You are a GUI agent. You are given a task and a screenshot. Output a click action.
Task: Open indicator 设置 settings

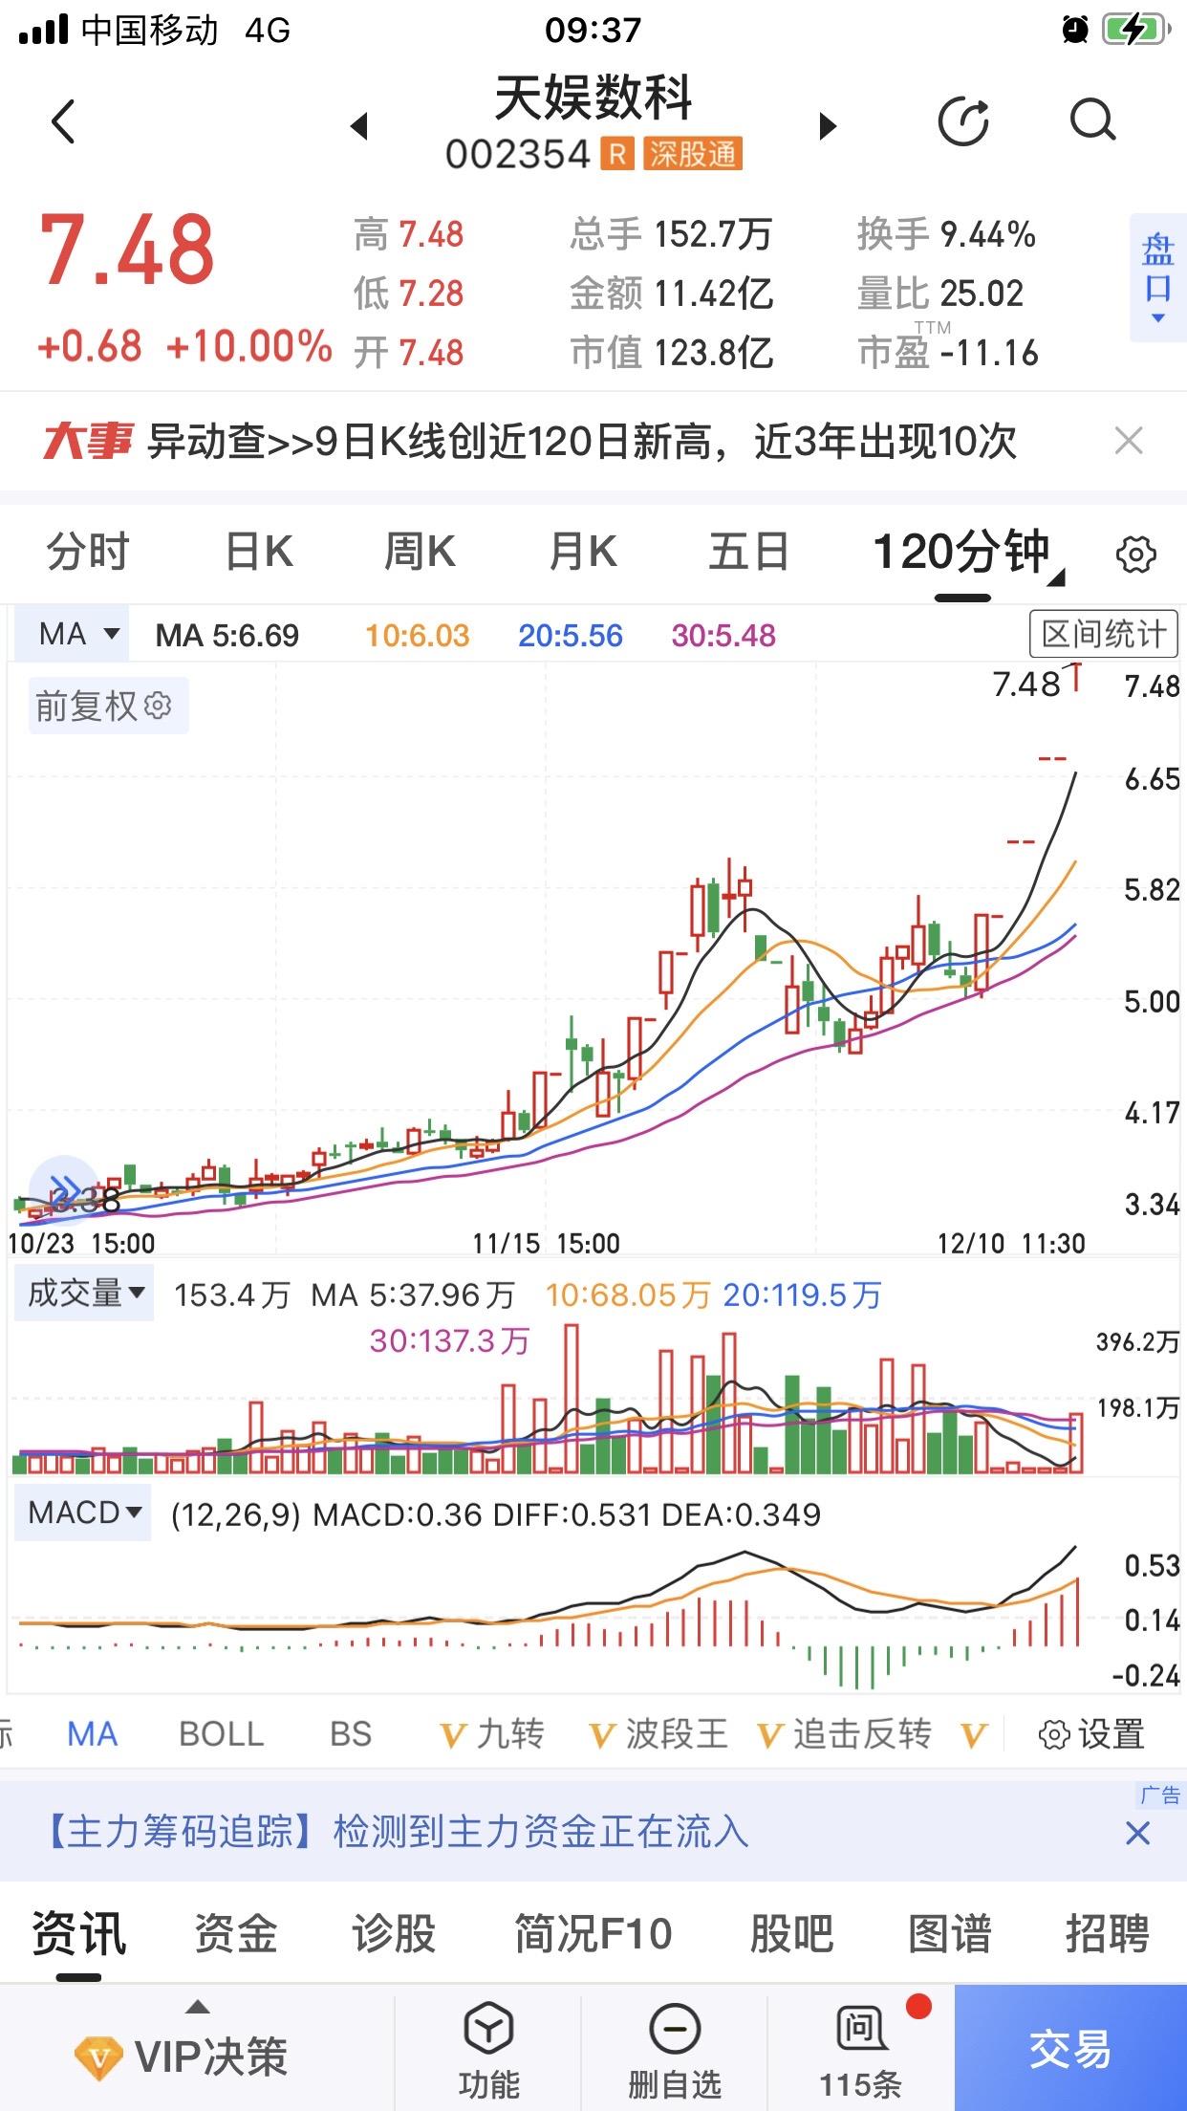pos(1091,1734)
